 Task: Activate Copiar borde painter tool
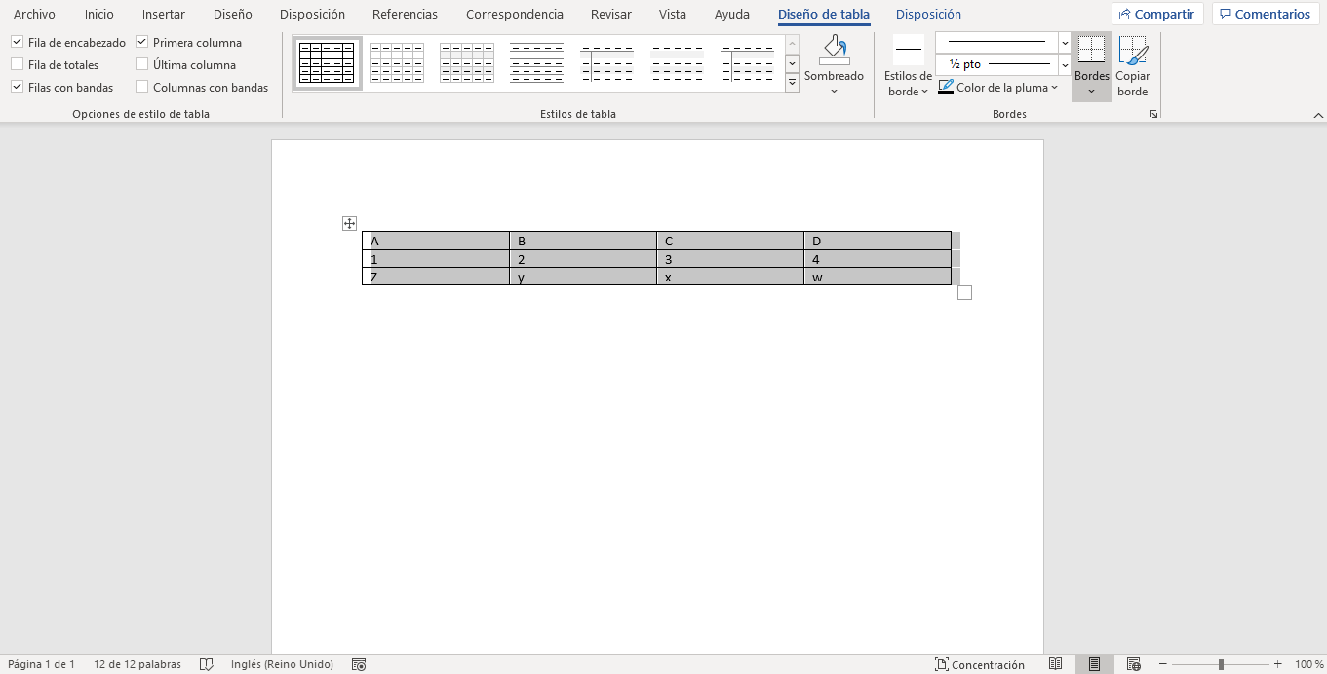click(1132, 66)
